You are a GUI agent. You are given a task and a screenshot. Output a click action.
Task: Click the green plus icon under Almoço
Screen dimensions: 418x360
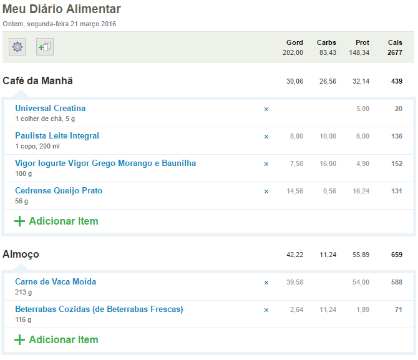coord(19,339)
